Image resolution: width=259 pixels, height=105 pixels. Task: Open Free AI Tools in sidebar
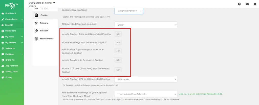12,72
